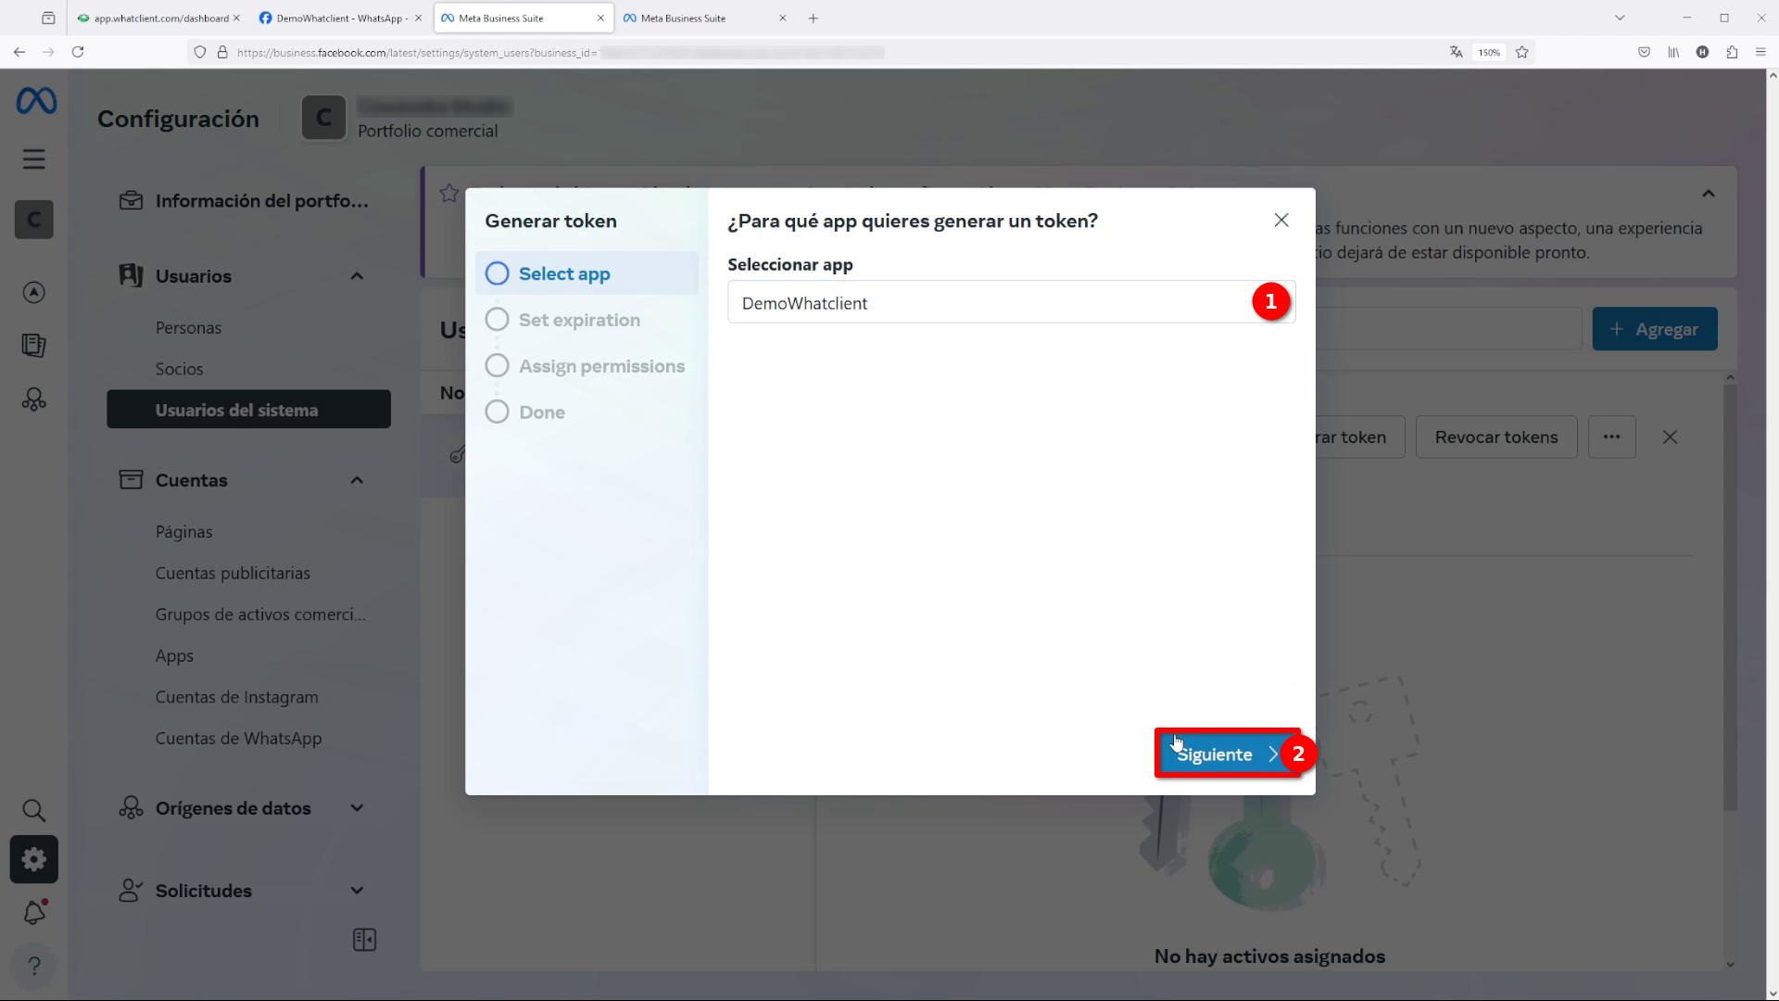Image resolution: width=1779 pixels, height=1001 pixels.
Task: Click the browser address bar URL
Action: 561,53
